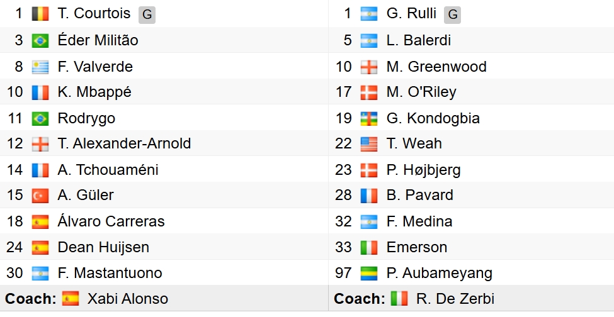The width and height of the screenshot is (614, 317).
Task: Click the Denmark flag beside M. O'Riley
Action: (369, 92)
